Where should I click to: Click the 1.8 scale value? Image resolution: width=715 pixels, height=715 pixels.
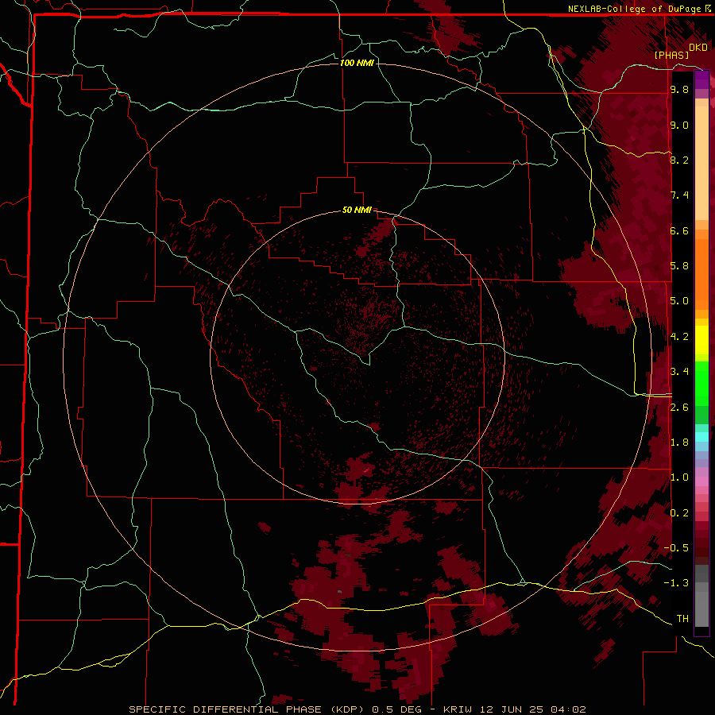click(679, 442)
